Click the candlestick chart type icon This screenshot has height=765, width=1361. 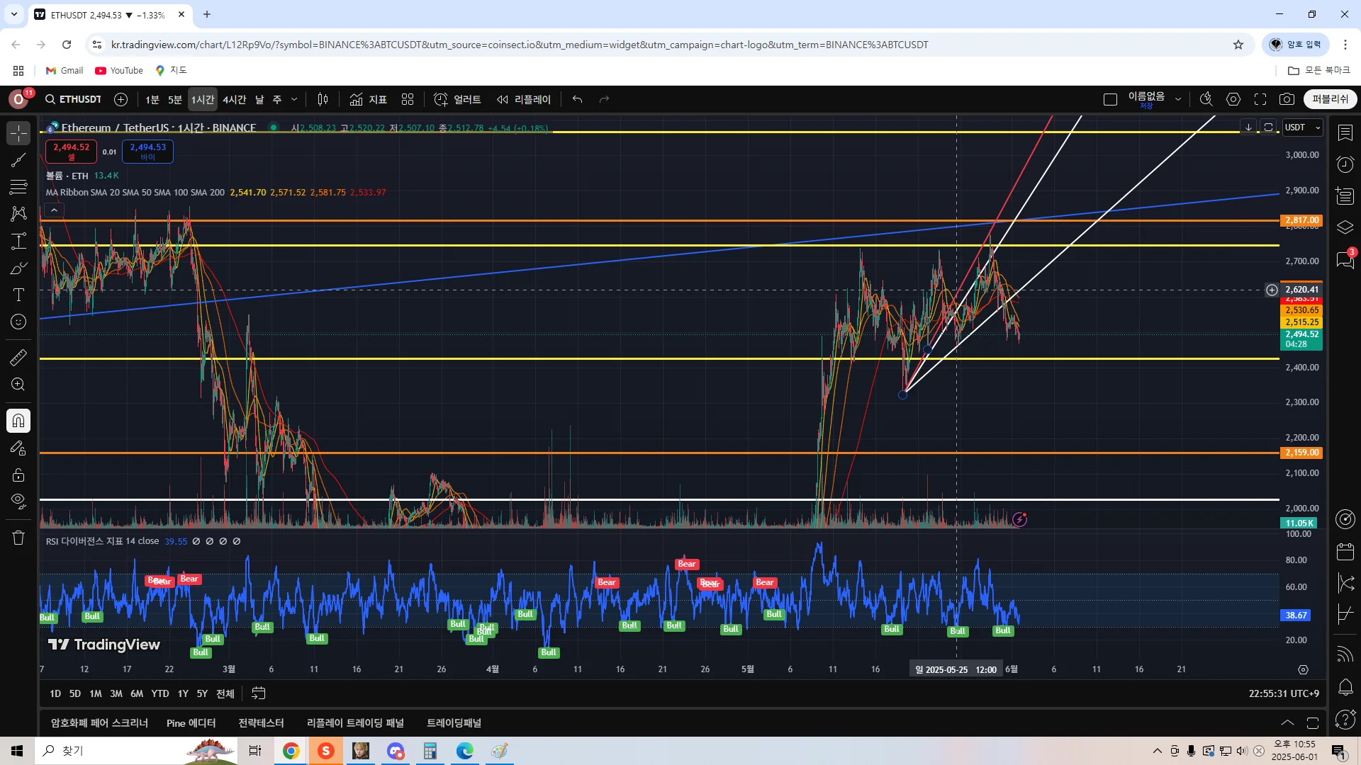coord(323,99)
